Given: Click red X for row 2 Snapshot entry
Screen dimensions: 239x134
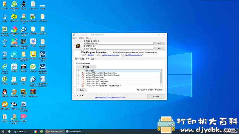Looking at the screenshot, I should (83, 75).
